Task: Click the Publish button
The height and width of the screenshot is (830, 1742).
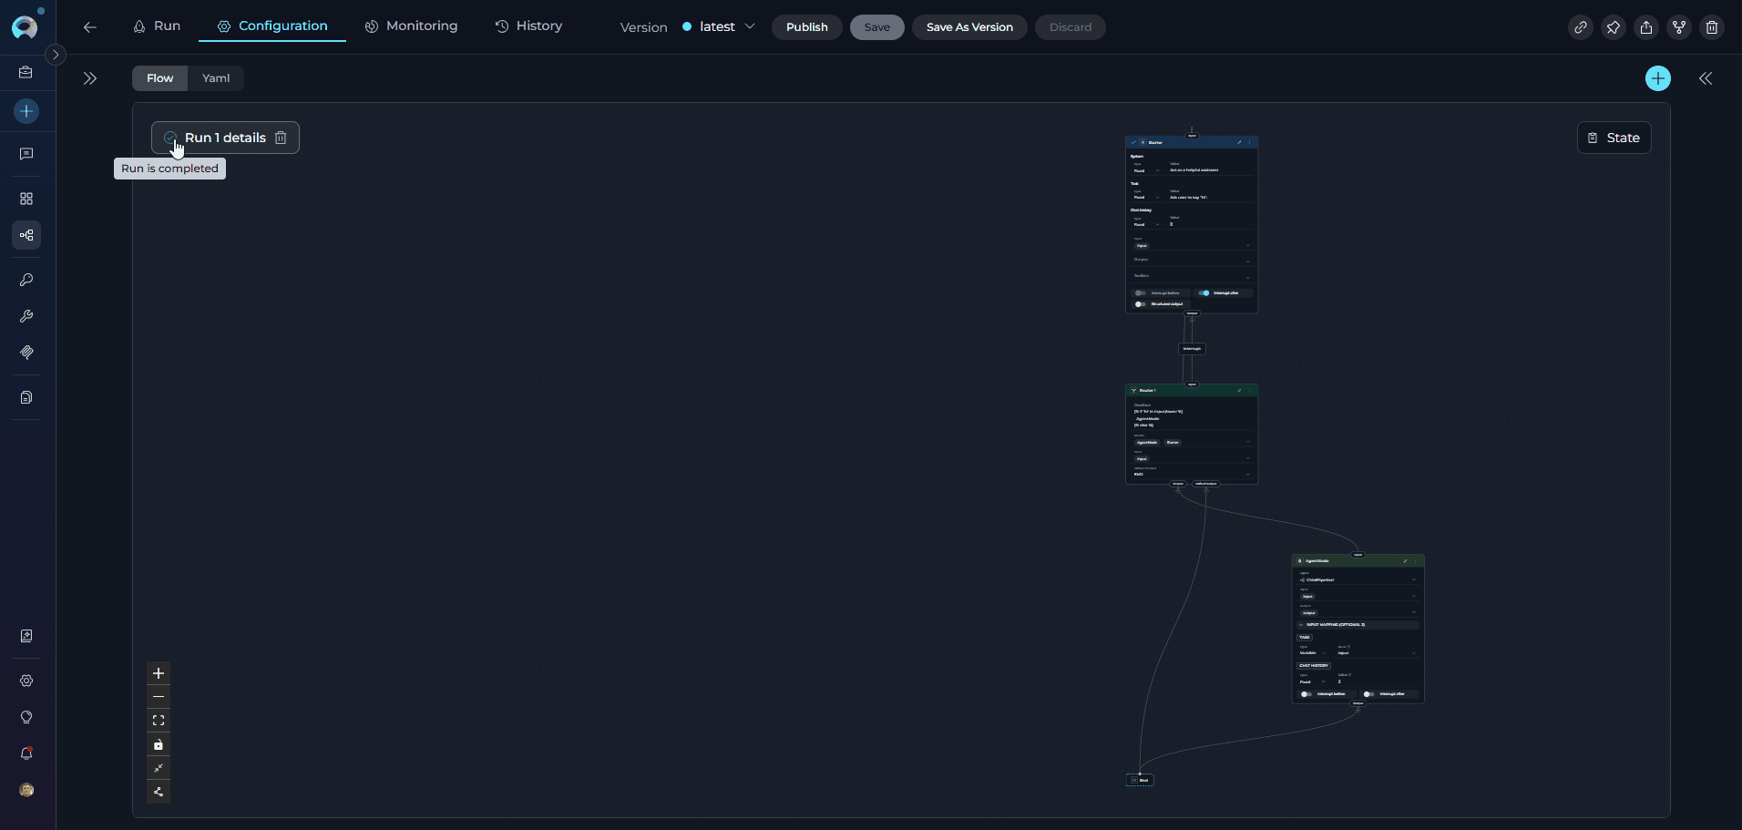Action: click(x=806, y=27)
